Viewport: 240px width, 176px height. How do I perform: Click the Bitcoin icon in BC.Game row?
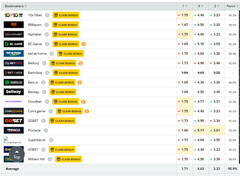(x=83, y=44)
